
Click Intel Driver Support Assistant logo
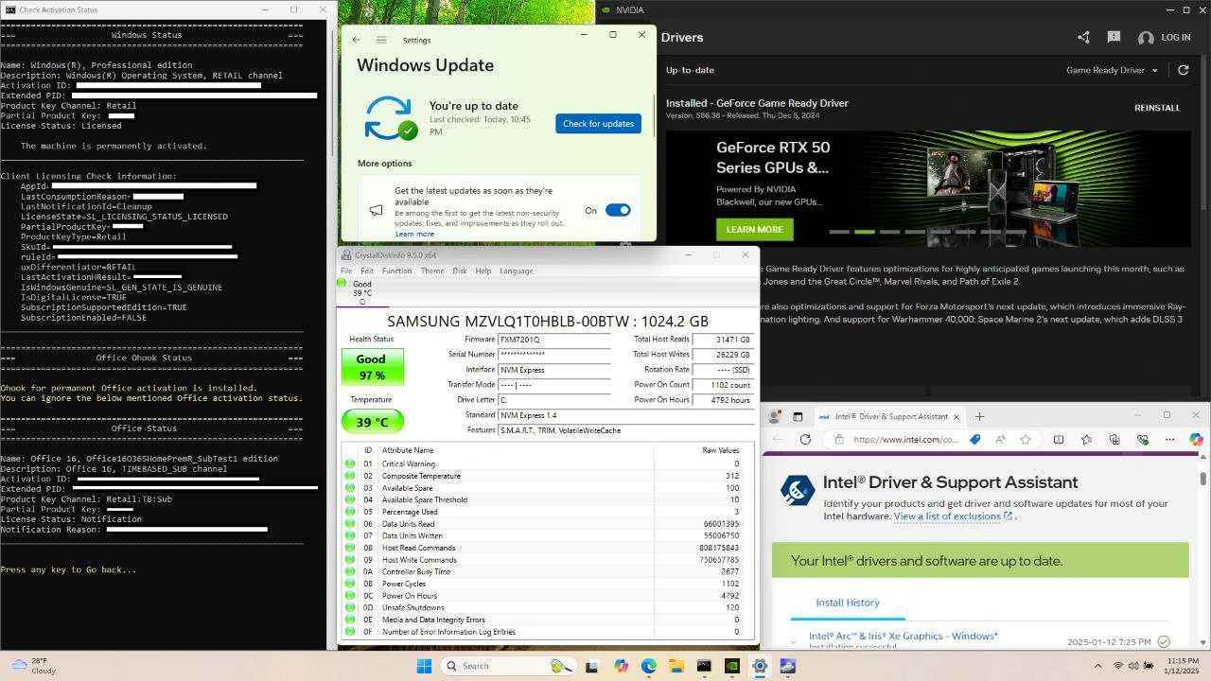(x=798, y=490)
